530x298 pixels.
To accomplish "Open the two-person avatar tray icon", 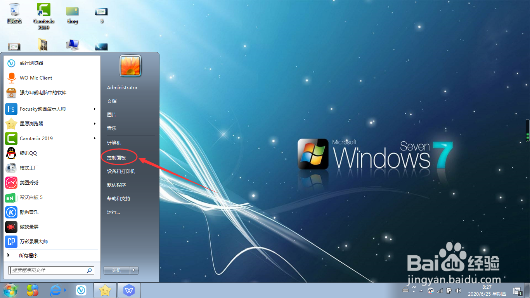I will click(431, 290).
